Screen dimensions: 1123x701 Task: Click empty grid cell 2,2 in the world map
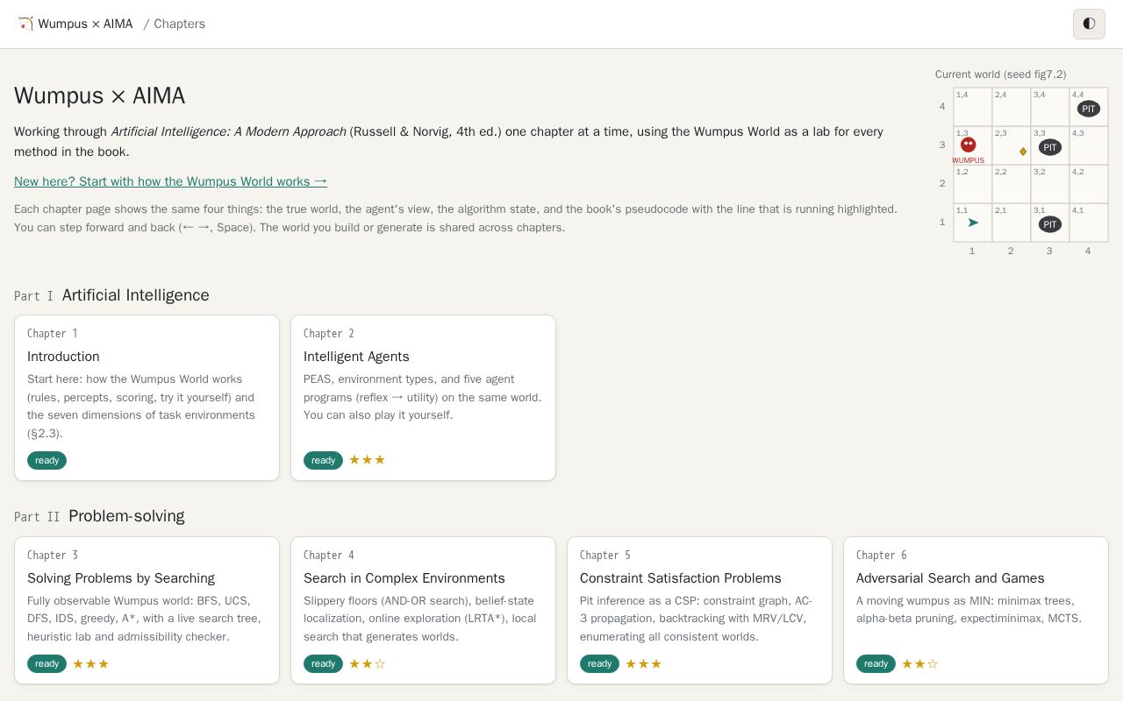point(1012,184)
